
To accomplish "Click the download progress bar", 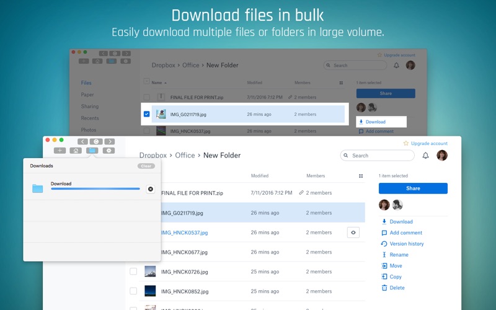I will [x=95, y=189].
